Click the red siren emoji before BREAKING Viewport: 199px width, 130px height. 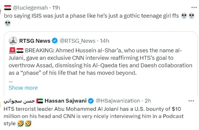pyautogui.click(x=12, y=50)
